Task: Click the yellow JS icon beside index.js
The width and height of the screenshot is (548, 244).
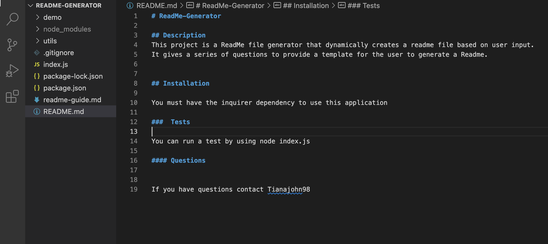Action: point(37,64)
